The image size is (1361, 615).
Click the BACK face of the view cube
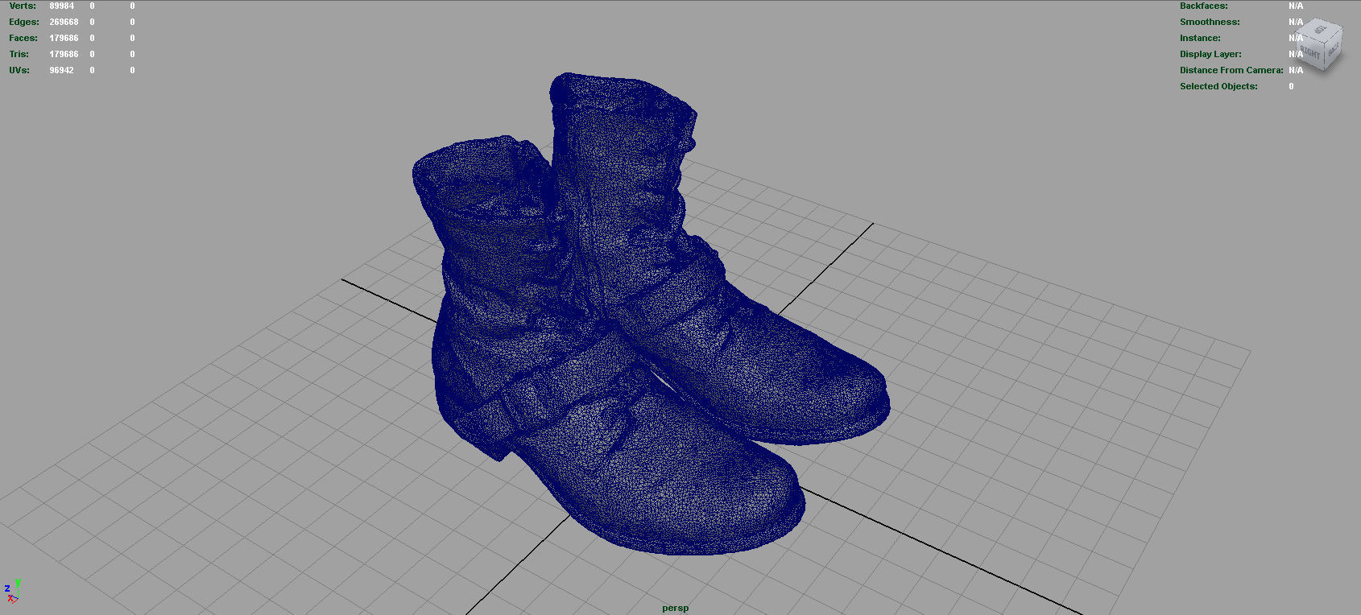point(1334,49)
